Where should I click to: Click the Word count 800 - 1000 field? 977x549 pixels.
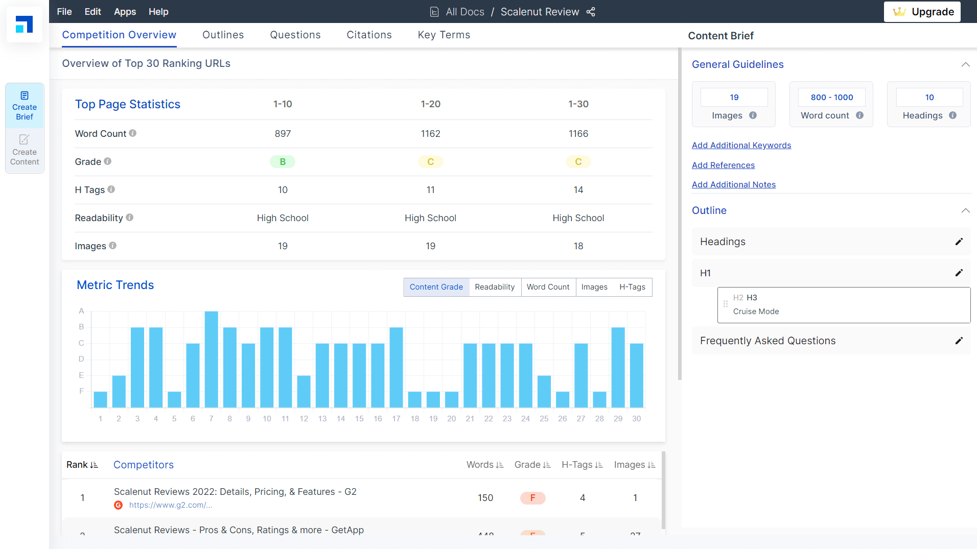(831, 98)
